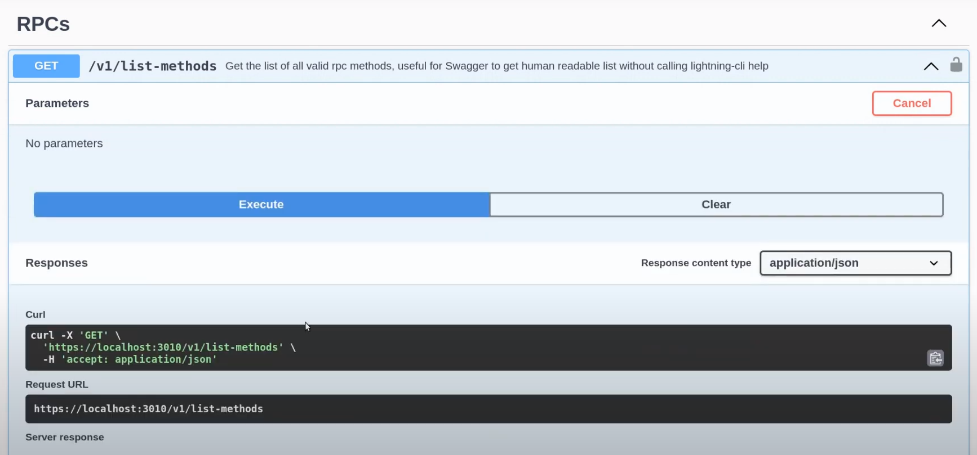Execute the list-methods request

pos(261,204)
